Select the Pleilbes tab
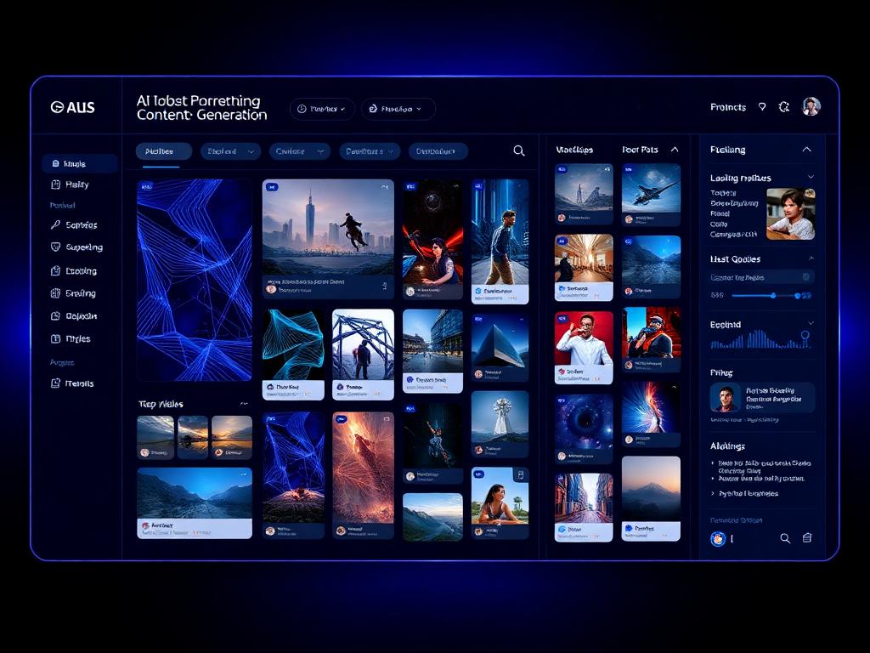This screenshot has width=870, height=653. [164, 151]
